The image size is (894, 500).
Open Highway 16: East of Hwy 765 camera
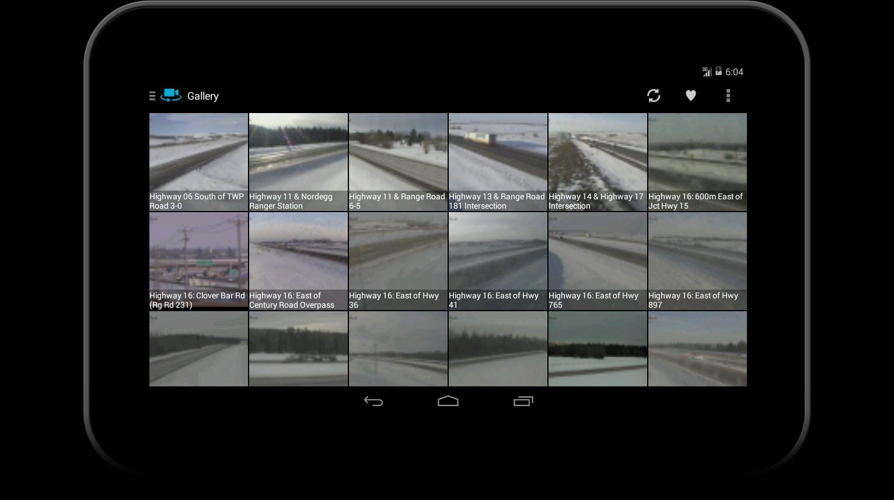pyautogui.click(x=598, y=261)
